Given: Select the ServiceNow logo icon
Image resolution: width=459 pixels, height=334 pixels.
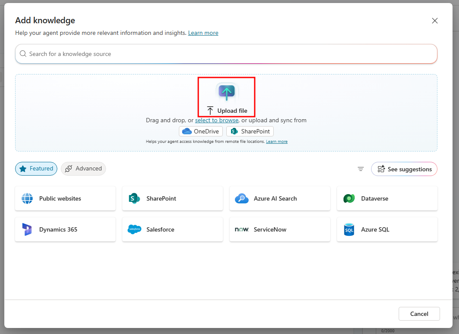Looking at the screenshot, I should click(x=242, y=229).
